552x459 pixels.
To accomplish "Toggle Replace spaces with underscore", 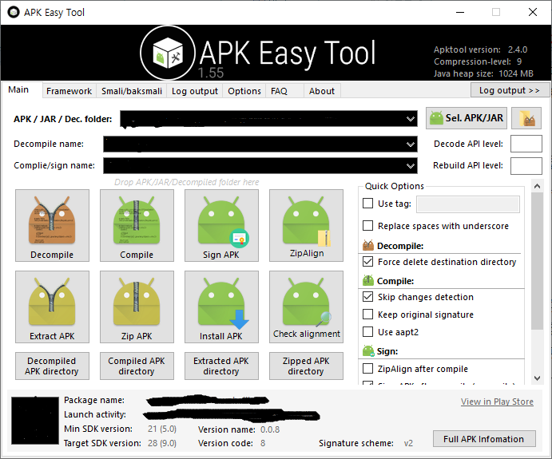I will coord(368,225).
